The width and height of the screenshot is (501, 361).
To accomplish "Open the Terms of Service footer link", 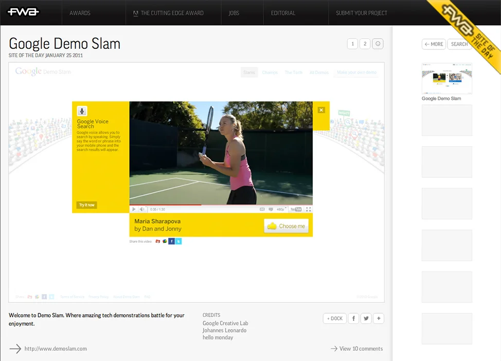I will coord(72,297).
